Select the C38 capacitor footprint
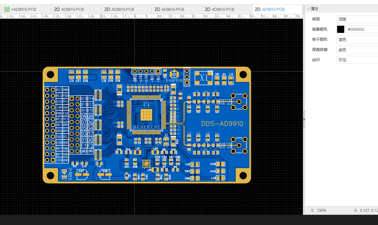Viewport: 378px width, 225px height. click(x=105, y=175)
